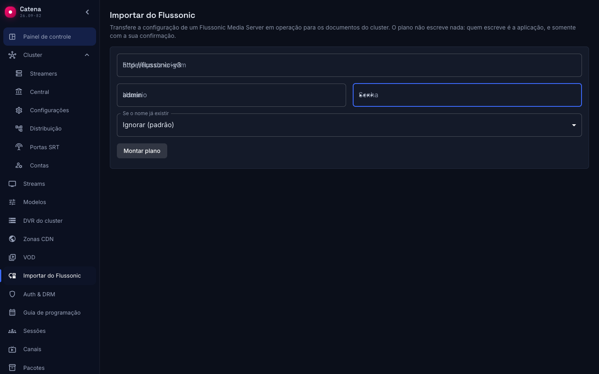Open the 'Se o nome já existir' dropdown

[349, 125]
